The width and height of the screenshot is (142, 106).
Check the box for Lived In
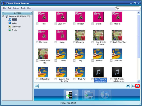point(74,24)
